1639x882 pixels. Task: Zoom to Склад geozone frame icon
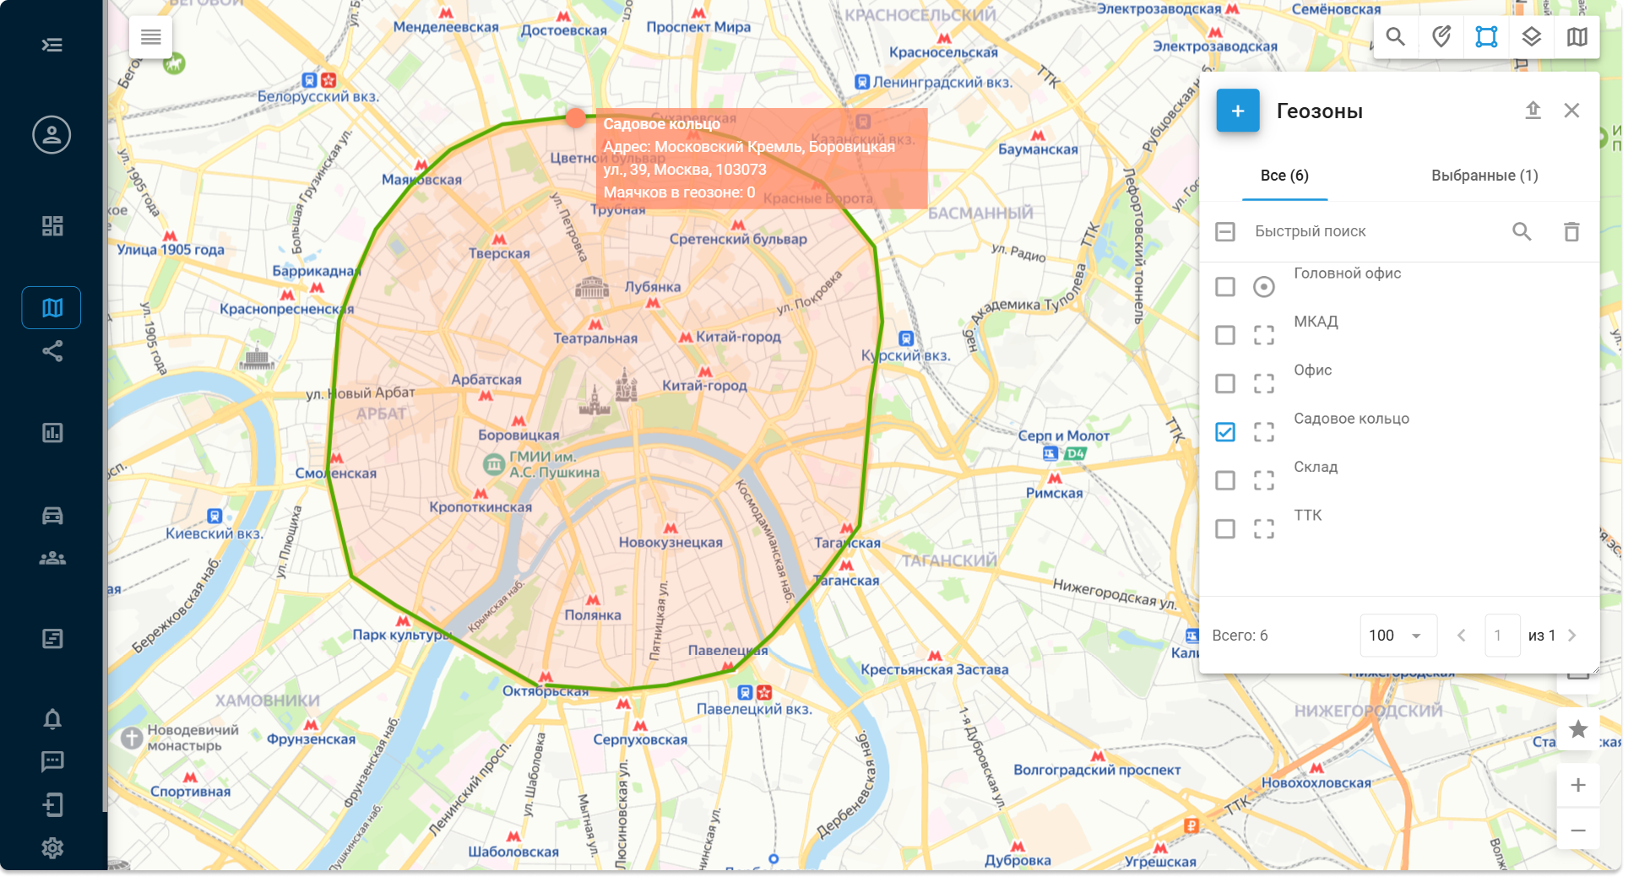pyautogui.click(x=1264, y=480)
